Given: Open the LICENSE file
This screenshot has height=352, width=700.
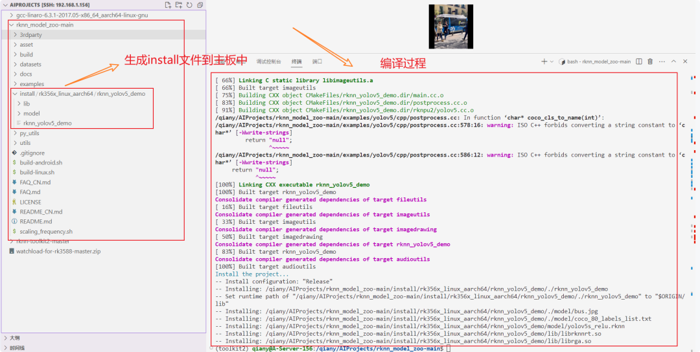Looking at the screenshot, I should pyautogui.click(x=30, y=202).
